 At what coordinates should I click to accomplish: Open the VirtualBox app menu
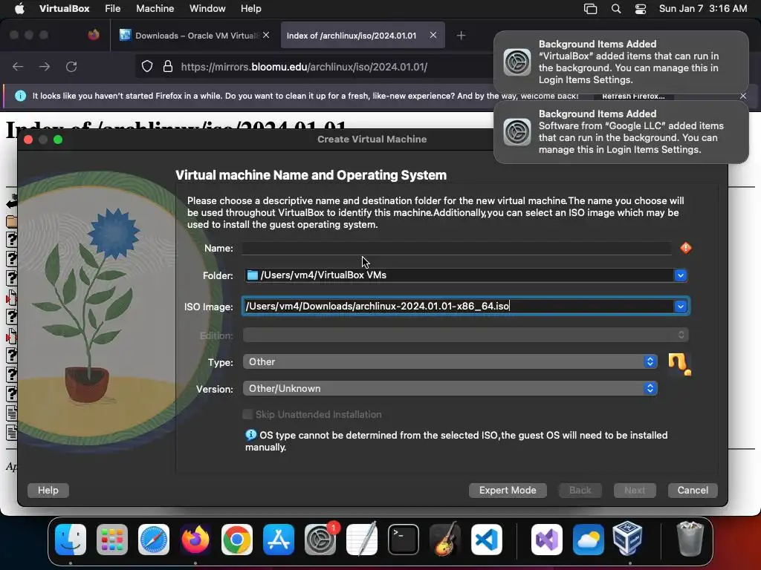point(64,9)
